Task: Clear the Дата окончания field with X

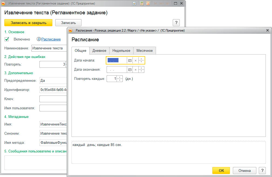Action: pos(135,70)
